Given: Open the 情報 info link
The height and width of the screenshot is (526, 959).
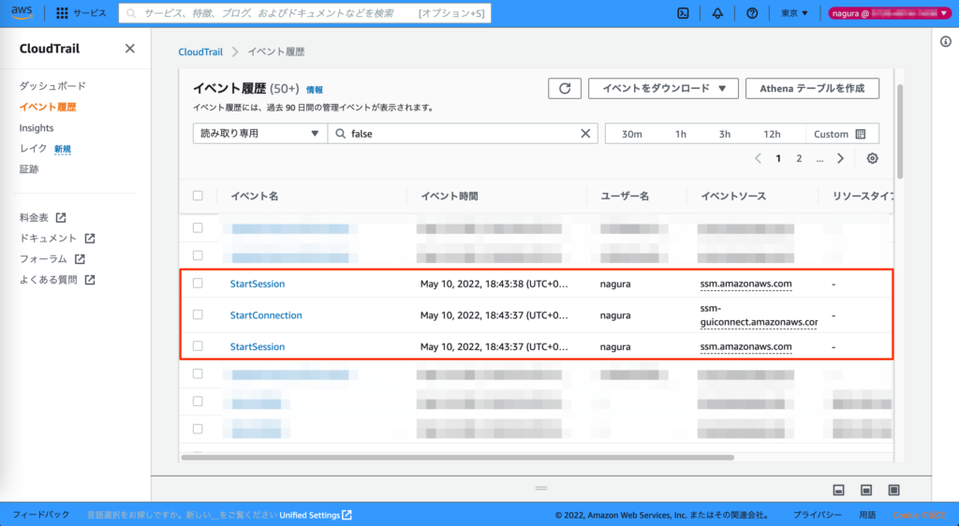Looking at the screenshot, I should pos(315,90).
